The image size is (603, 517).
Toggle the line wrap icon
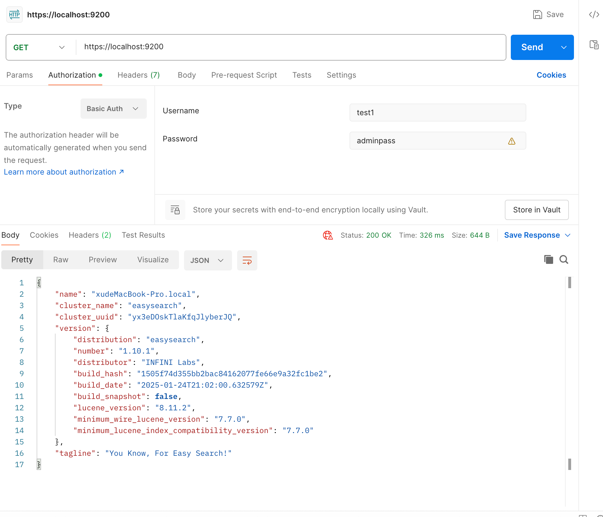point(247,260)
